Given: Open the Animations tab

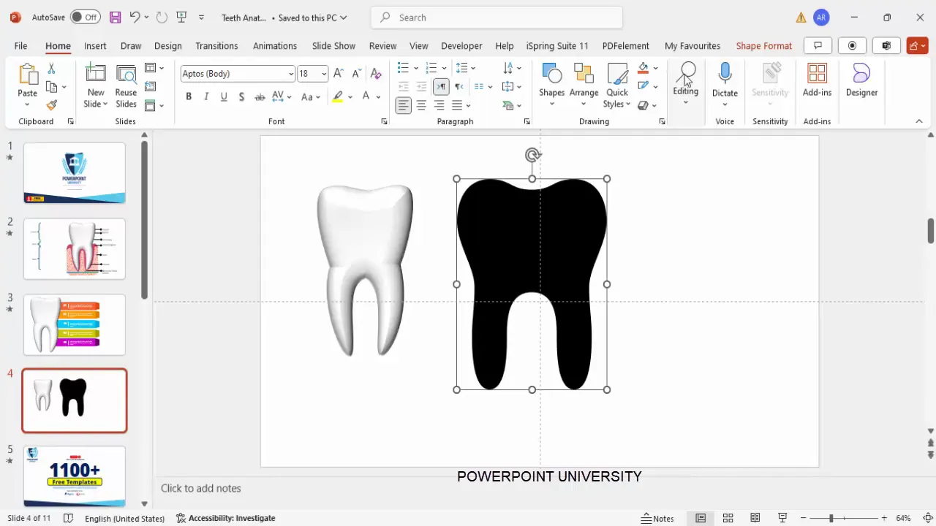Looking at the screenshot, I should (x=275, y=45).
